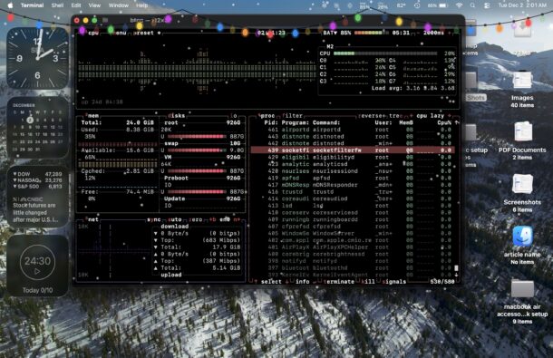Select the apfsd process row
The image size is (553, 358).
pos(352,179)
